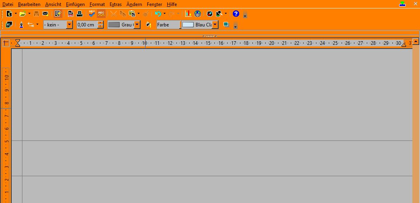Click the blue Help question mark icon
The width and height of the screenshot is (420, 203).
pyautogui.click(x=236, y=14)
